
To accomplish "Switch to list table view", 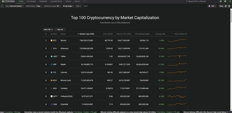I will point(229,6).
